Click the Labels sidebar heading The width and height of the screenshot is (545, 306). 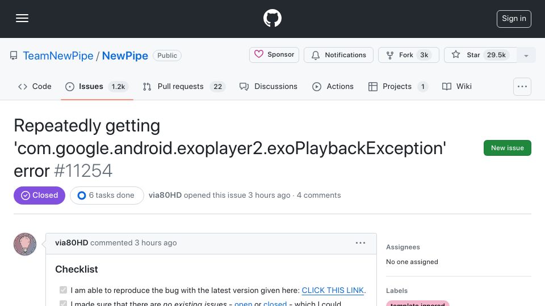[x=397, y=291]
